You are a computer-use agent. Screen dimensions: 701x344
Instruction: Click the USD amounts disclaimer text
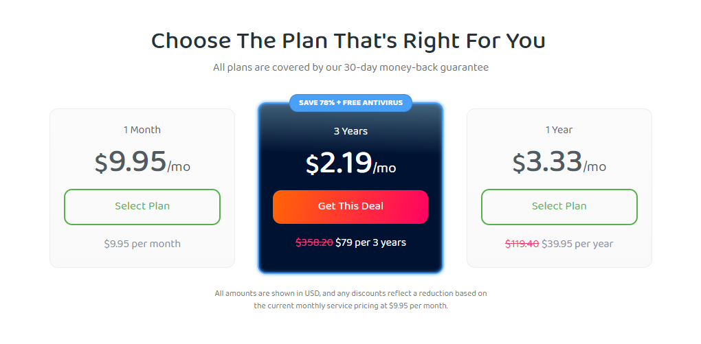[350, 293]
